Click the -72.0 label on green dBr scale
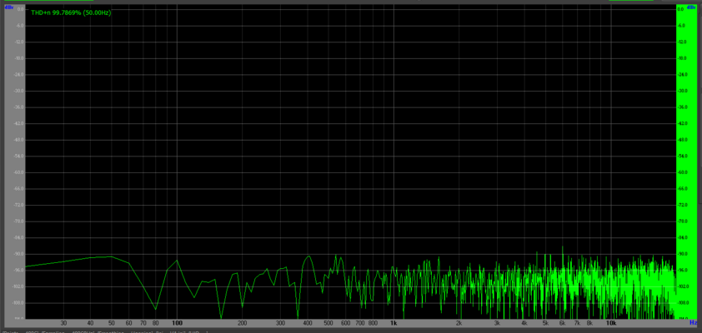The image size is (702, 333). 681,205
